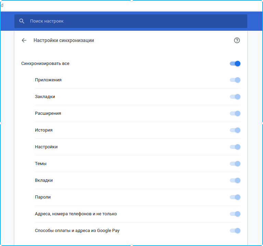The image size is (263, 246).
Task: Click the Настройки синхронизации page title
Action: point(64,40)
